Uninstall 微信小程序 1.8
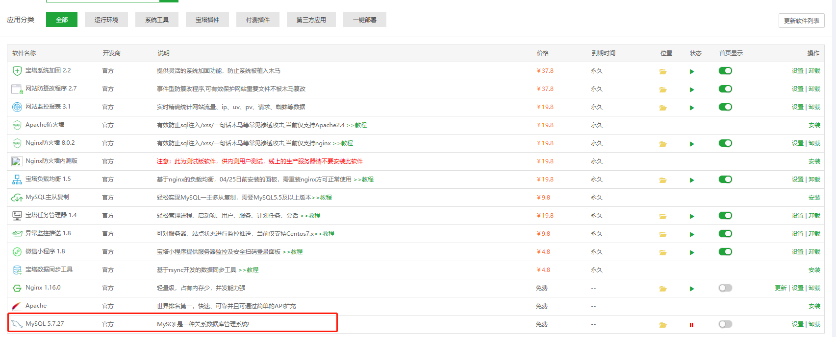Screen dimensions: 836x337 click(x=814, y=252)
